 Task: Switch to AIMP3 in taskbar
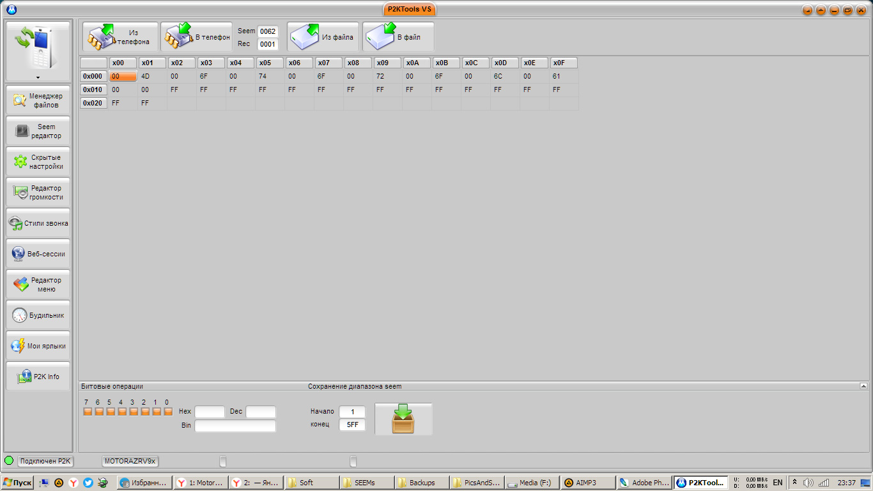588,483
